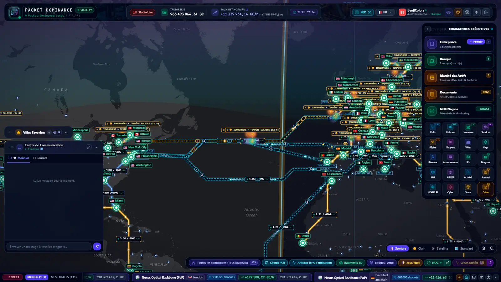This screenshot has width=501, height=282.
Task: Select the Sombre map style
Action: (x=398, y=248)
